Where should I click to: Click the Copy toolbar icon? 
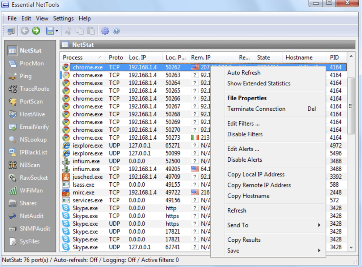pos(80,31)
